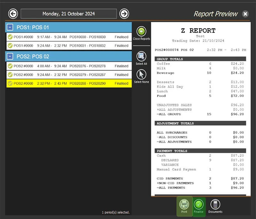This screenshot has width=256, height=219.
Task: Click the Select None cursor icon
Action: coord(141,75)
